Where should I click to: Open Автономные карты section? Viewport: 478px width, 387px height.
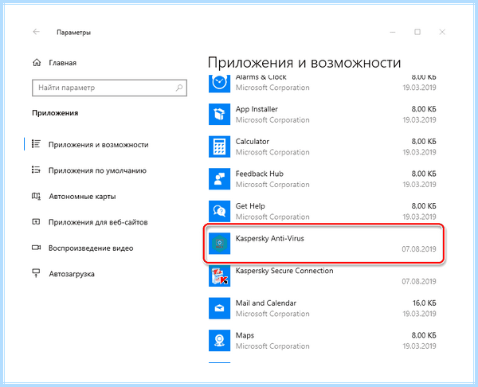point(82,196)
